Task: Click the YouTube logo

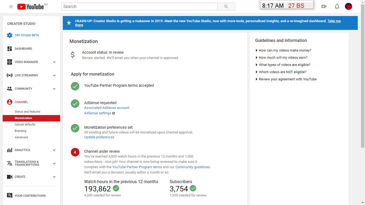Action: click(30, 6)
